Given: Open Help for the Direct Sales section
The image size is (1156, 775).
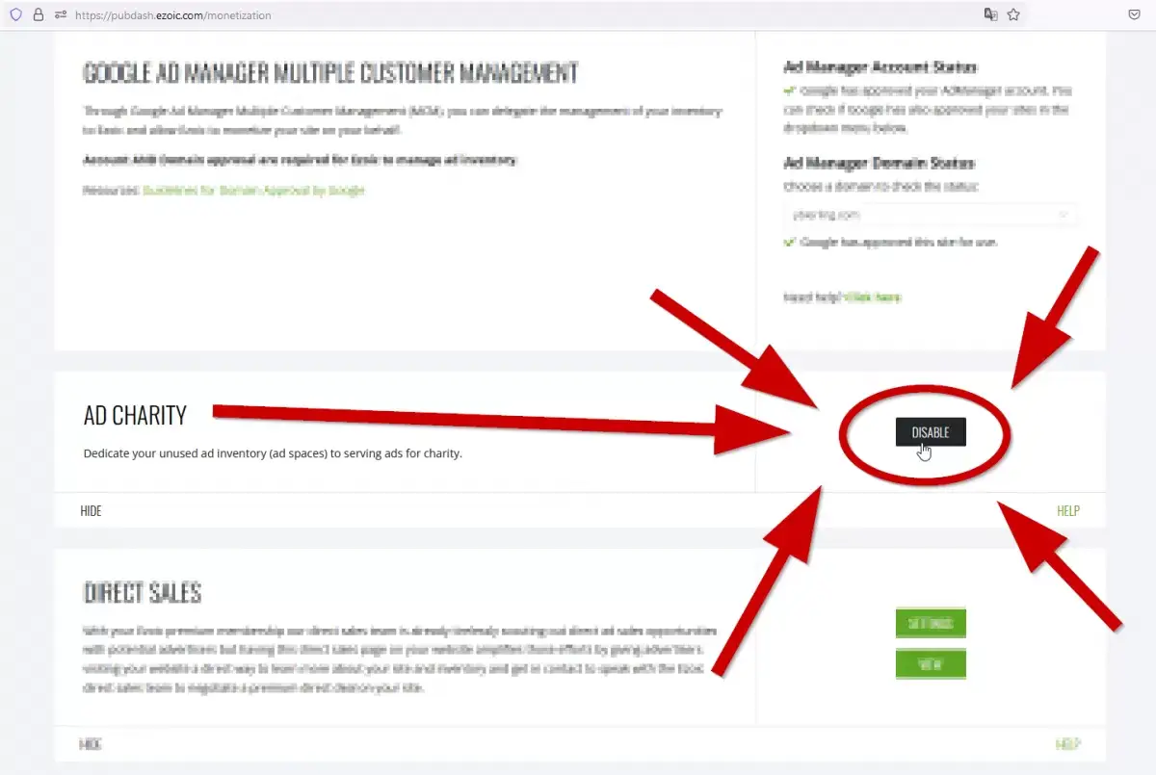Looking at the screenshot, I should pos(1068,744).
